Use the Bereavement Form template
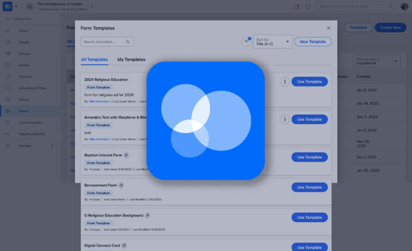 coord(310,187)
